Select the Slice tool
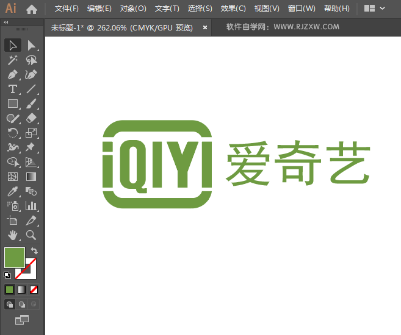Viewport: 401px width, 335px height. tap(31, 220)
